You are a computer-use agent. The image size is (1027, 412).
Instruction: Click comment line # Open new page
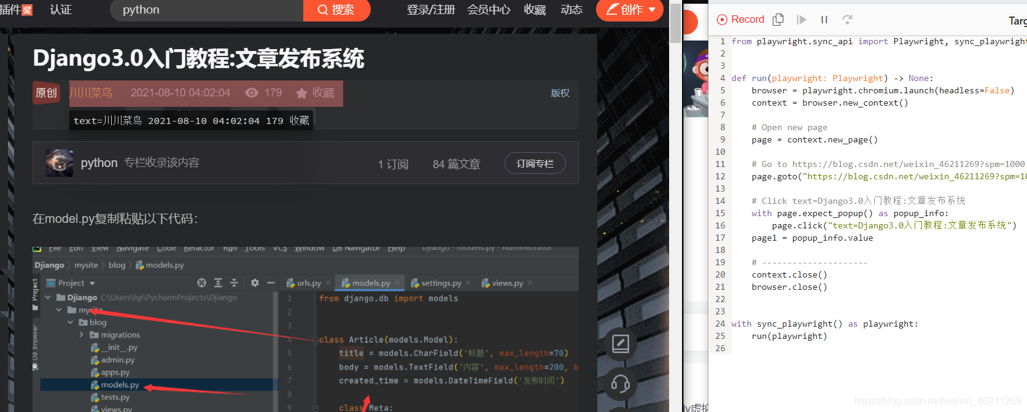[x=789, y=127]
